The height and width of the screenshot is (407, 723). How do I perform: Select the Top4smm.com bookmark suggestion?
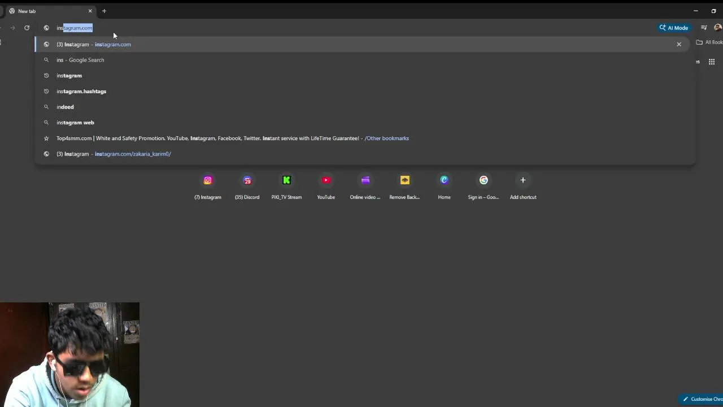click(363, 138)
